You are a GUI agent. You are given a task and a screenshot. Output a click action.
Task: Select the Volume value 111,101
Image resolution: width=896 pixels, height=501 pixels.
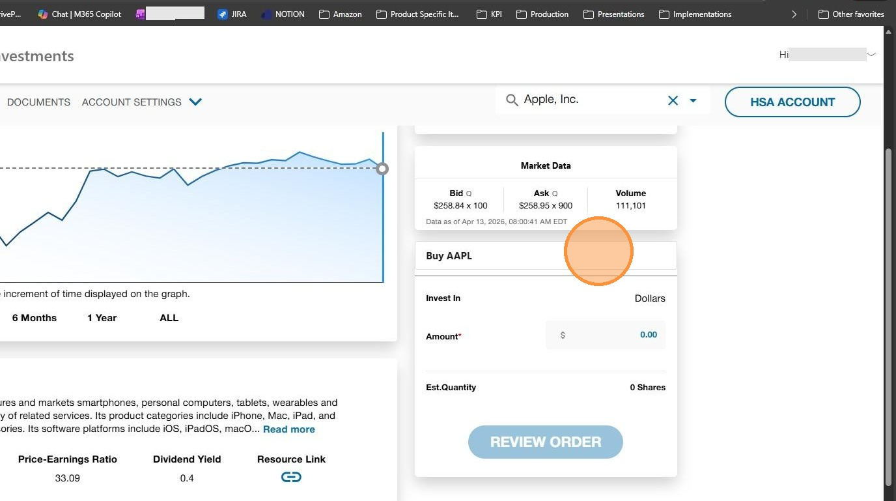pos(631,206)
